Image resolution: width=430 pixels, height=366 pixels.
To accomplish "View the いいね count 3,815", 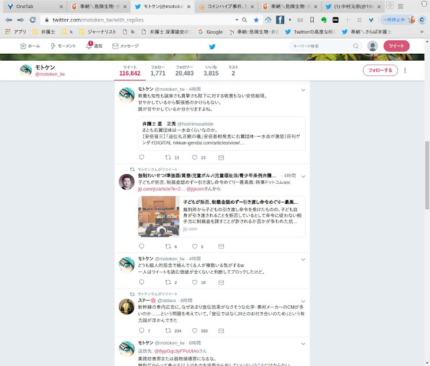I will pyautogui.click(x=211, y=71).
